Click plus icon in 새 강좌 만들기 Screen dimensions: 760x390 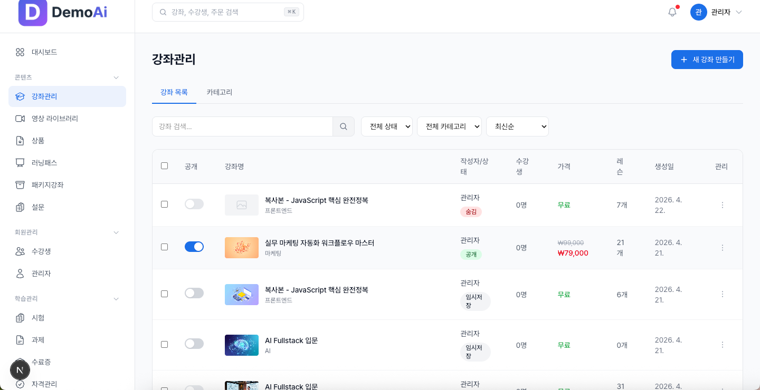point(684,60)
